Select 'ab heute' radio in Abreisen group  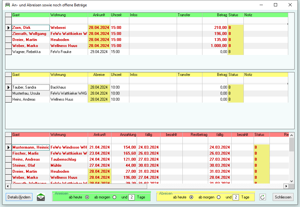[191, 197]
